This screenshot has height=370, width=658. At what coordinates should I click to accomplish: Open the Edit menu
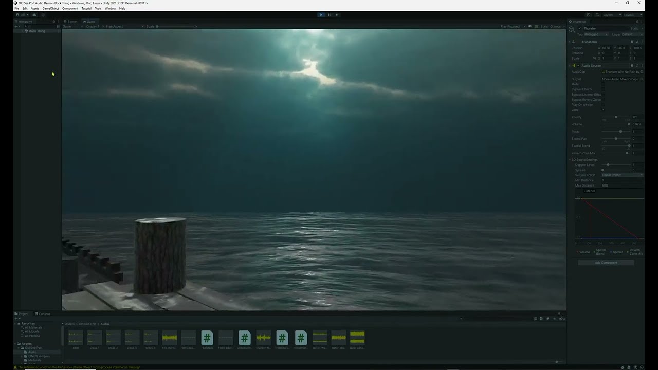25,8
